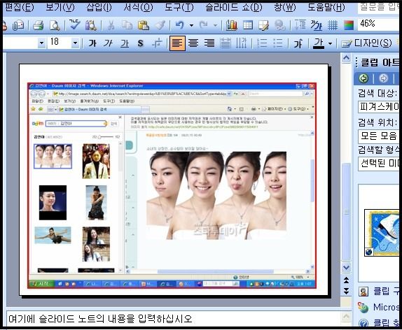Screen dimensions: 402x330
Task: Open the 도움말(H) menu
Action: point(326,8)
